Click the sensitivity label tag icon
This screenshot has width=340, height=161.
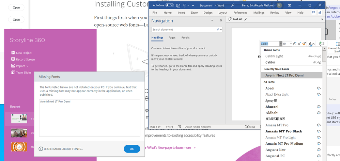230,19
